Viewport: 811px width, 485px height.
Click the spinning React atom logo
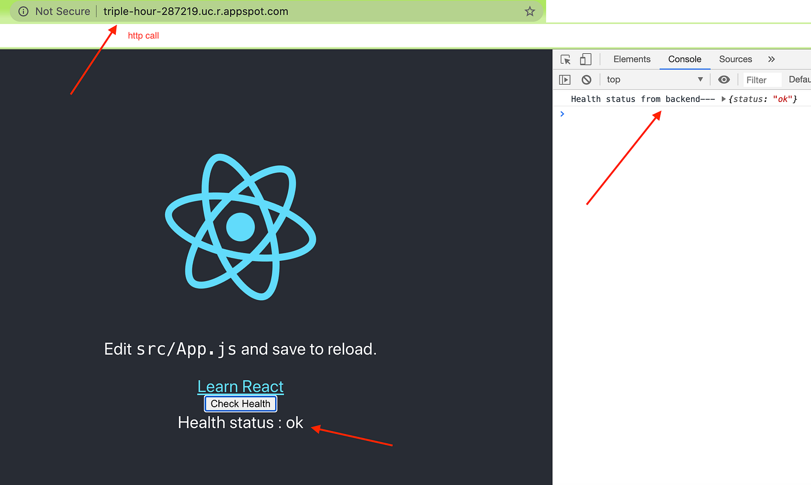click(241, 227)
